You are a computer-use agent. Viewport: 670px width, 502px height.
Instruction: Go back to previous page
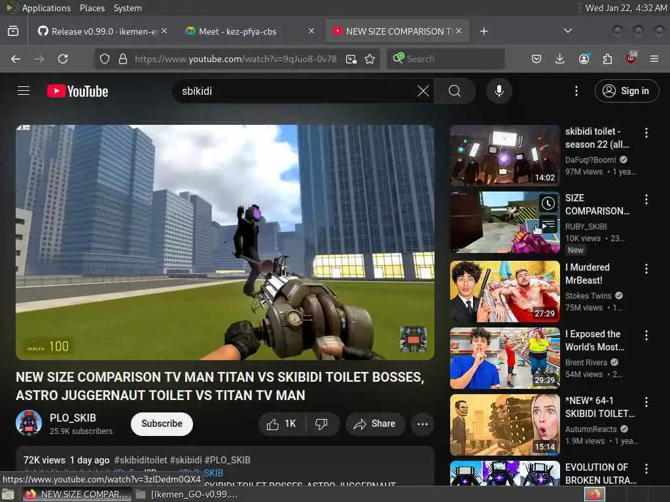click(x=16, y=59)
